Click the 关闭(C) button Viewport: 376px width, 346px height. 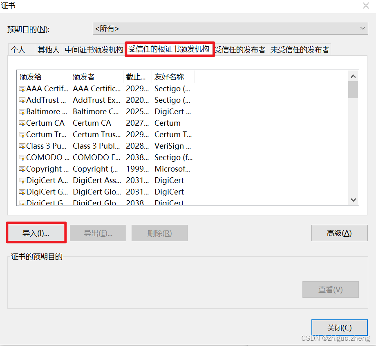pos(339,327)
